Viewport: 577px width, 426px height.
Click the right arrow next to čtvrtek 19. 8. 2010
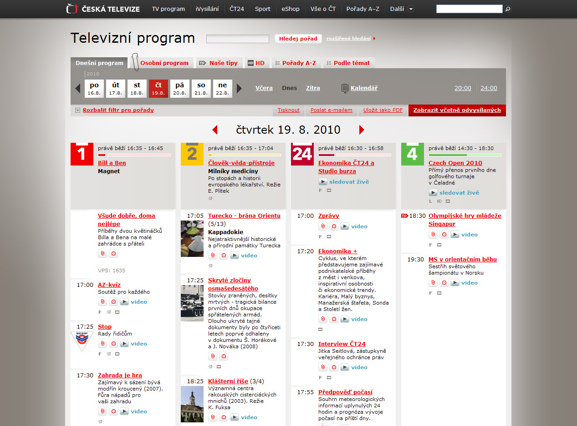pos(362,130)
